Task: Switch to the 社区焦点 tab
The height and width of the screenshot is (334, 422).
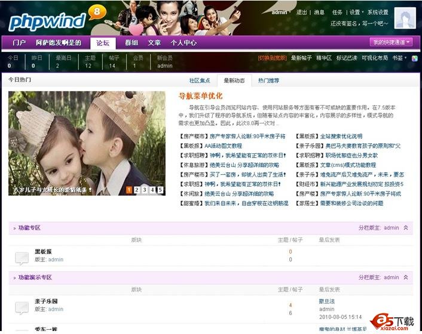Action: click(200, 81)
